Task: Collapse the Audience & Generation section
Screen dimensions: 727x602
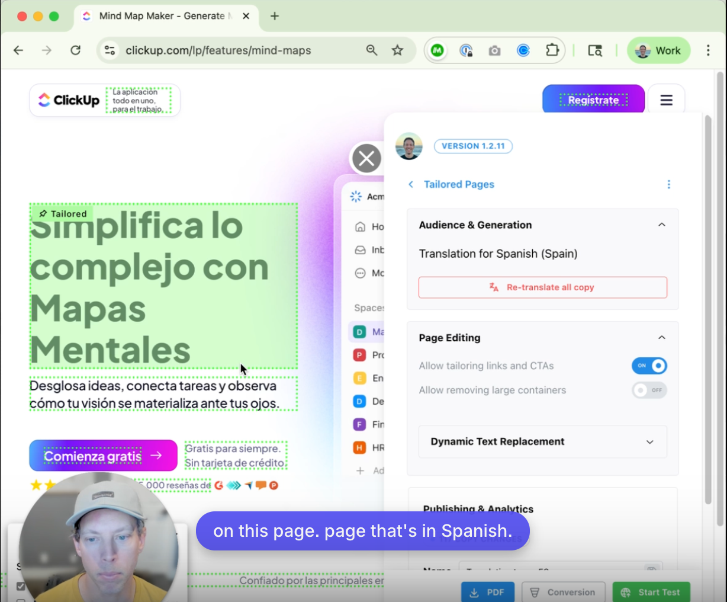Action: pyautogui.click(x=661, y=225)
